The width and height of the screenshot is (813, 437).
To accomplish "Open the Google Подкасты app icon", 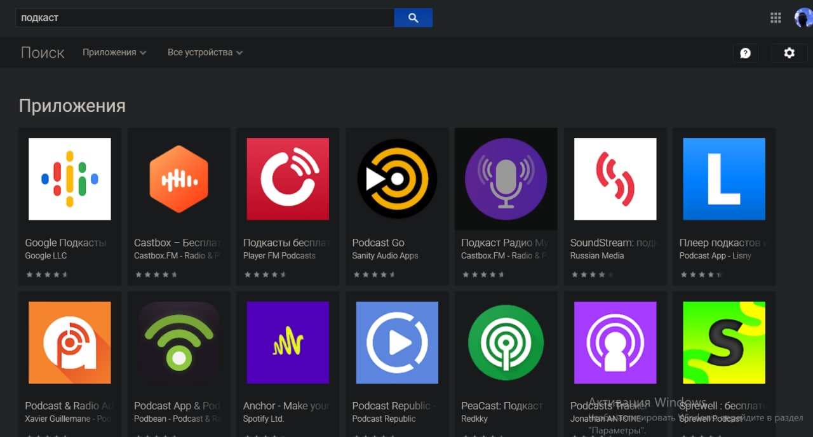I will (x=70, y=179).
